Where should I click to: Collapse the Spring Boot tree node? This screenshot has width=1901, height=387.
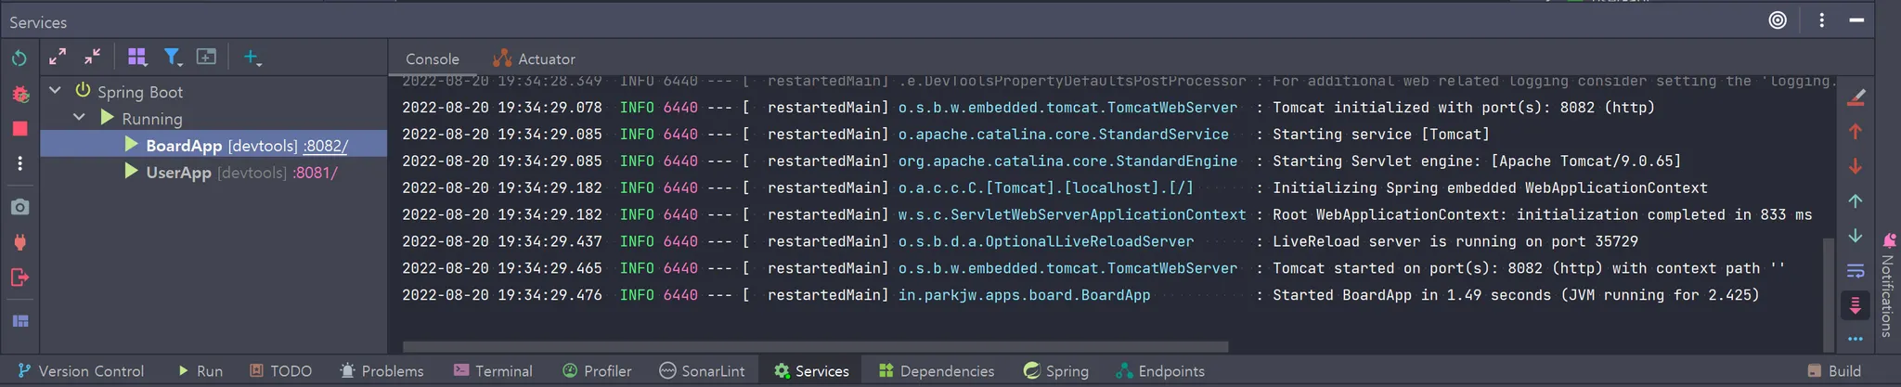point(56,91)
